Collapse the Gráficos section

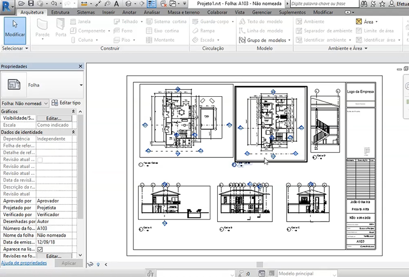[74, 112]
